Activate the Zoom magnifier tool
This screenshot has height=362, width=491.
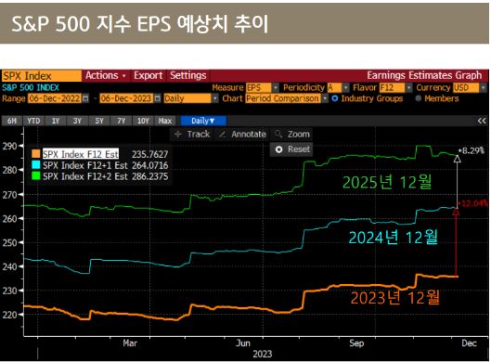(x=291, y=135)
